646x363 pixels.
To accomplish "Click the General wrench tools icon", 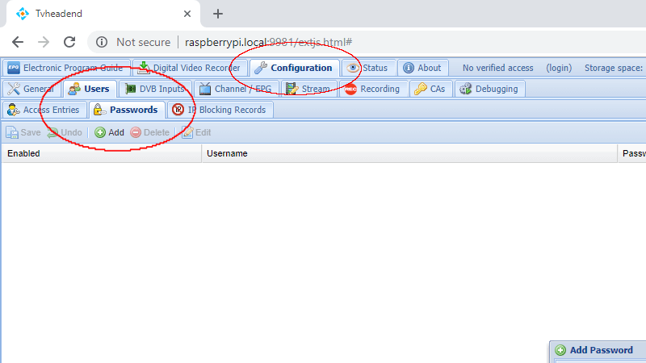I will 13,89.
